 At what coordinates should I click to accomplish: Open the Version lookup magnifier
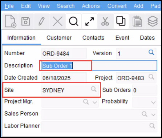(151, 53)
